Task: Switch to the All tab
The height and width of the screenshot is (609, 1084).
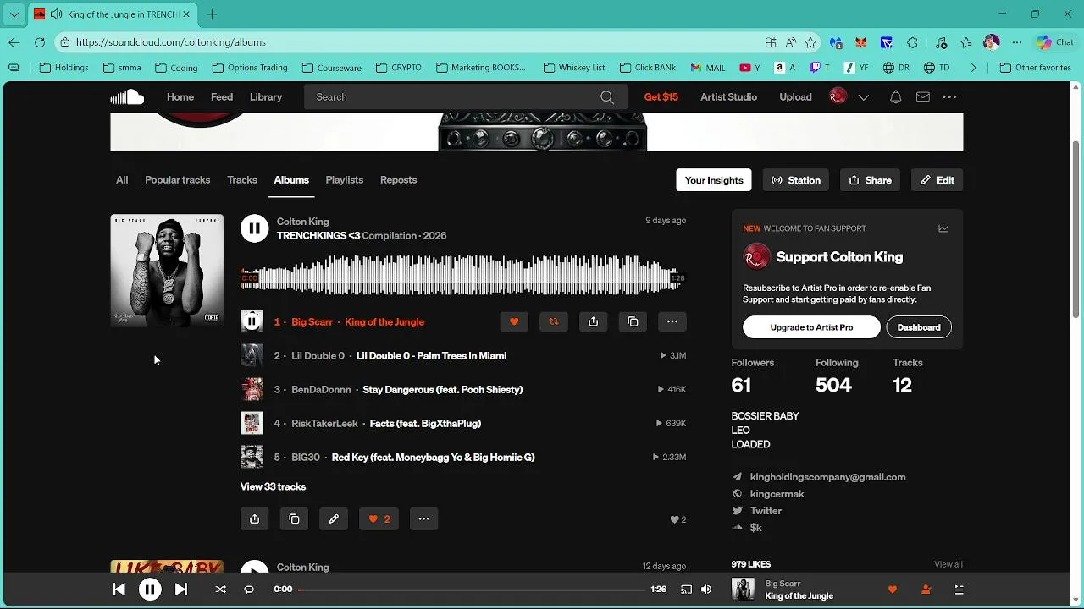Action: (122, 180)
